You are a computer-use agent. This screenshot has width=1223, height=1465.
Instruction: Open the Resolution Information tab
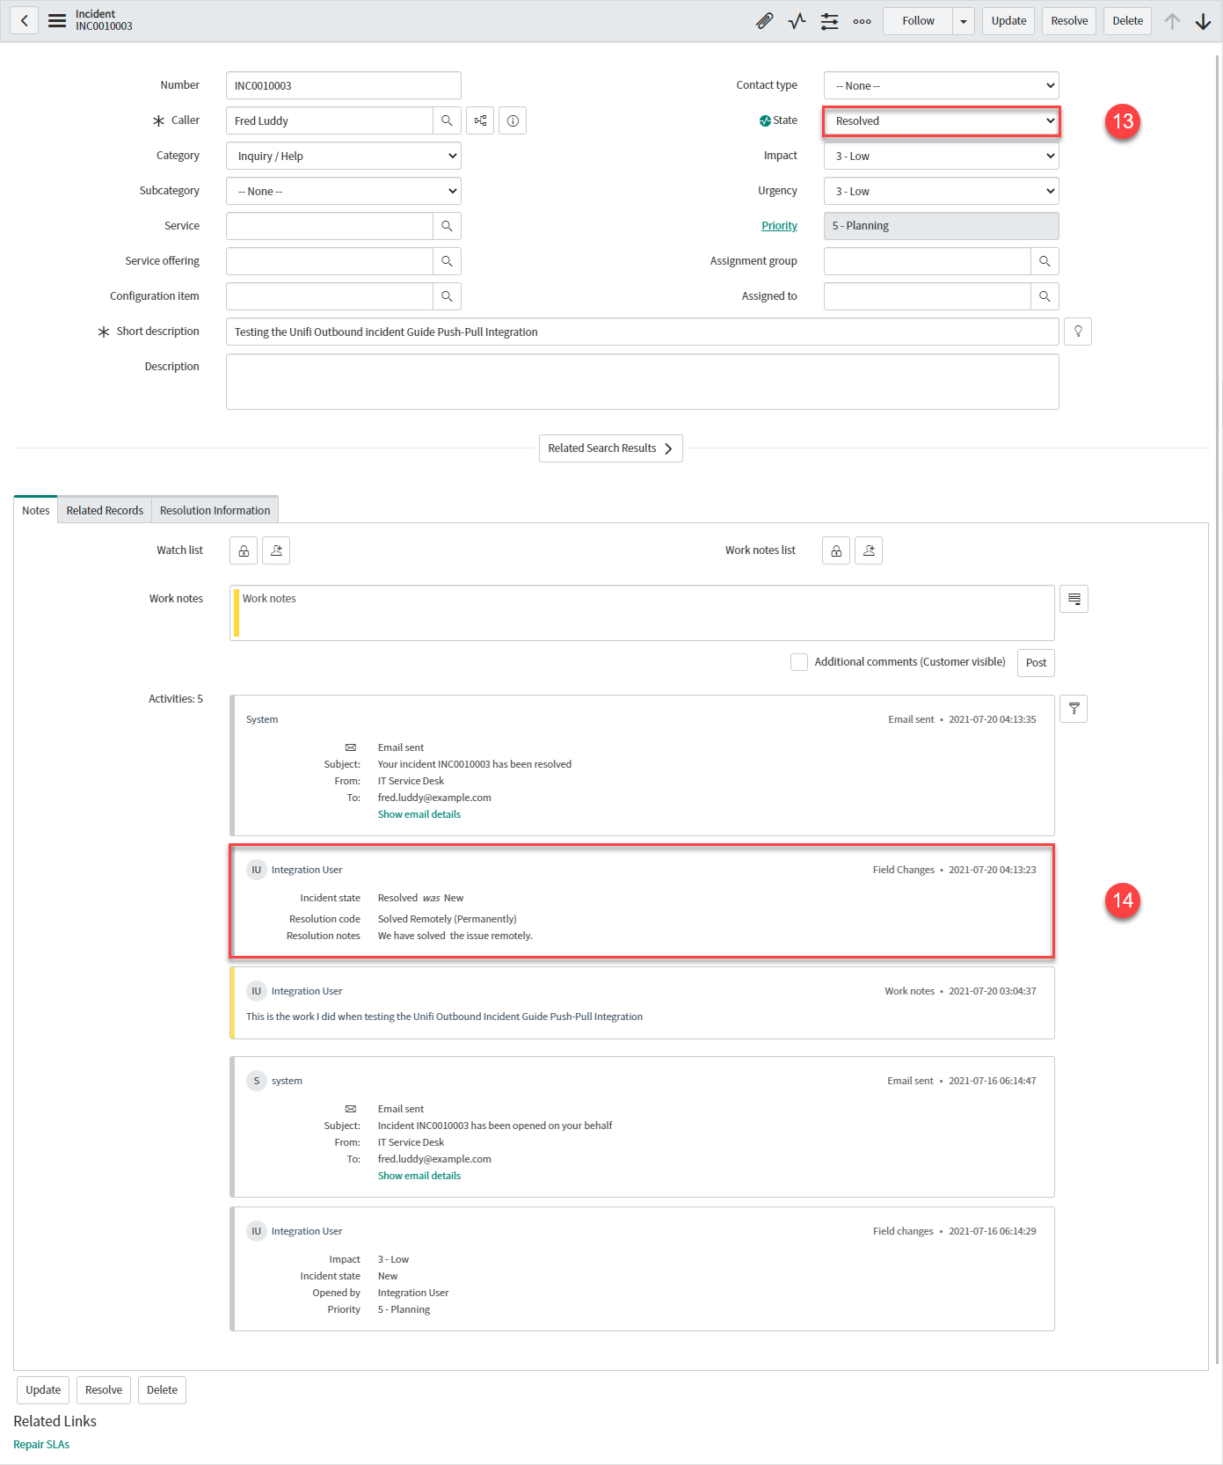coord(215,511)
